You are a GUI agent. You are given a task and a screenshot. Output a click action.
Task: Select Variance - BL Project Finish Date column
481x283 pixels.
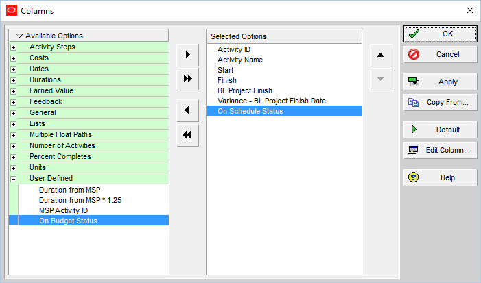pos(271,101)
